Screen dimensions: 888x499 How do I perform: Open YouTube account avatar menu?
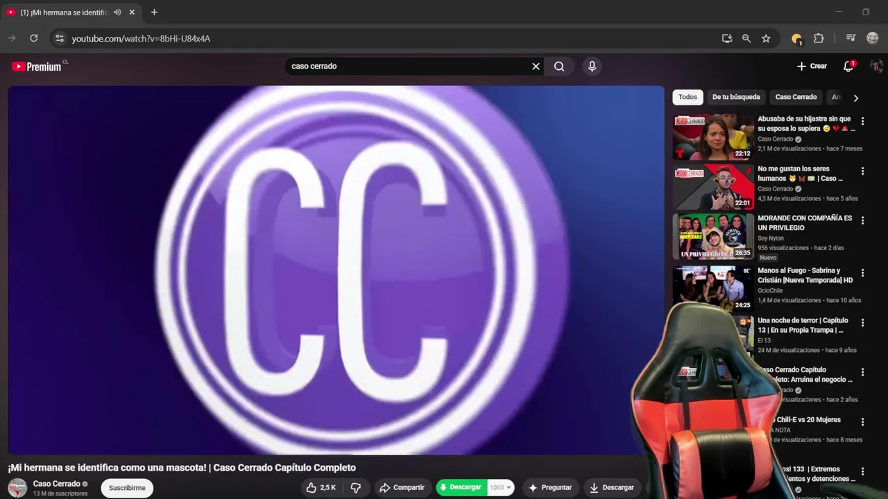(877, 66)
